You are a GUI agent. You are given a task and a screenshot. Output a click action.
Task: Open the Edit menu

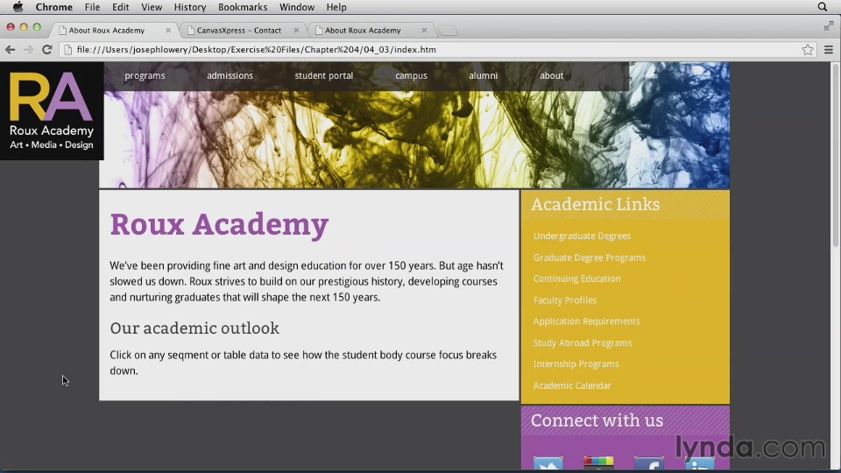click(x=120, y=7)
